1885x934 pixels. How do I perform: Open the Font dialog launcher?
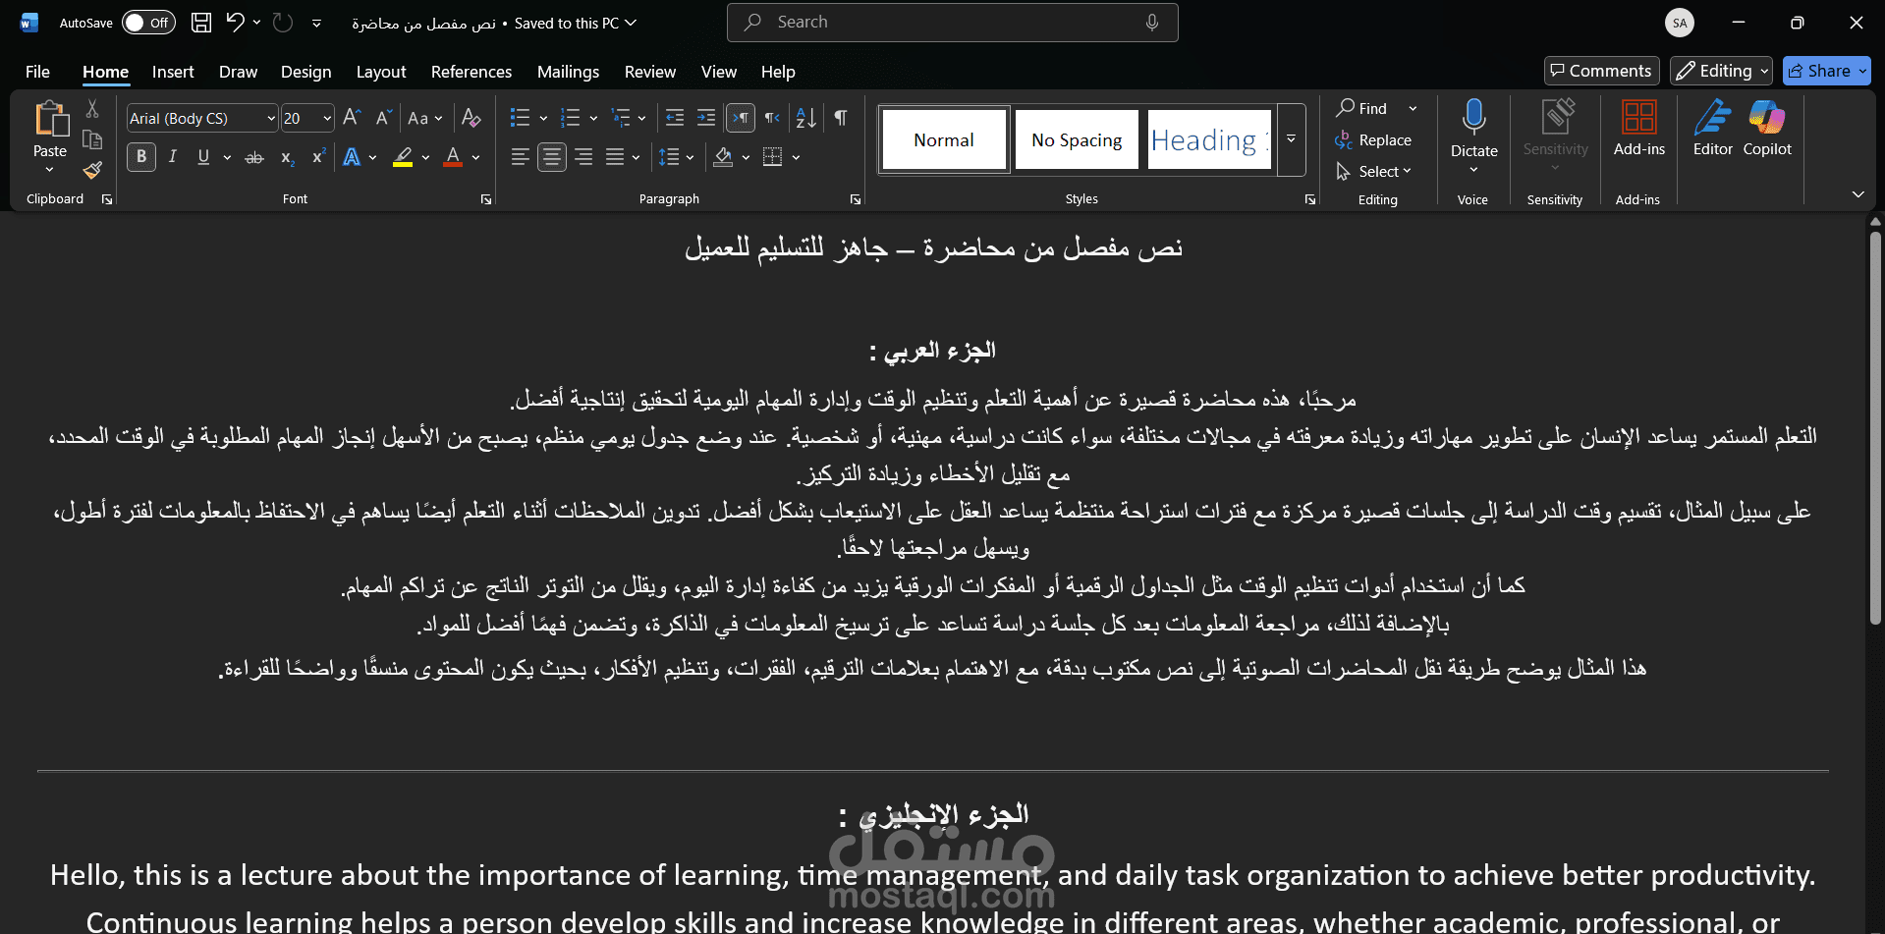point(486,199)
